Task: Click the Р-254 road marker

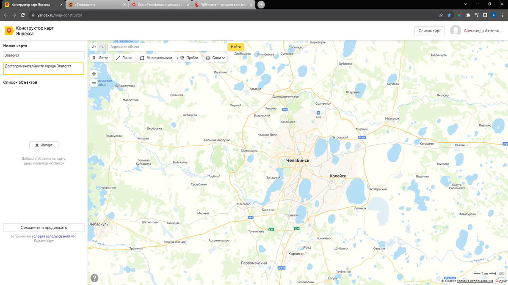Action: click(x=362, y=138)
